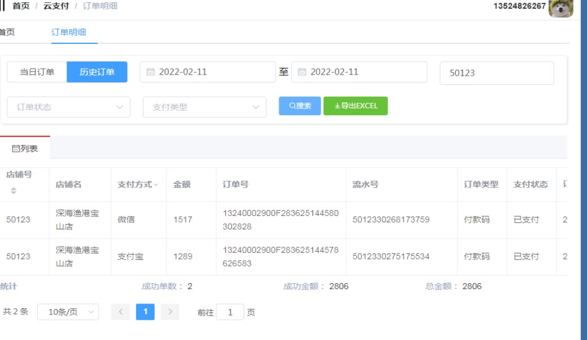Click the sidebar collapse icon beside 首页

tap(3, 6)
